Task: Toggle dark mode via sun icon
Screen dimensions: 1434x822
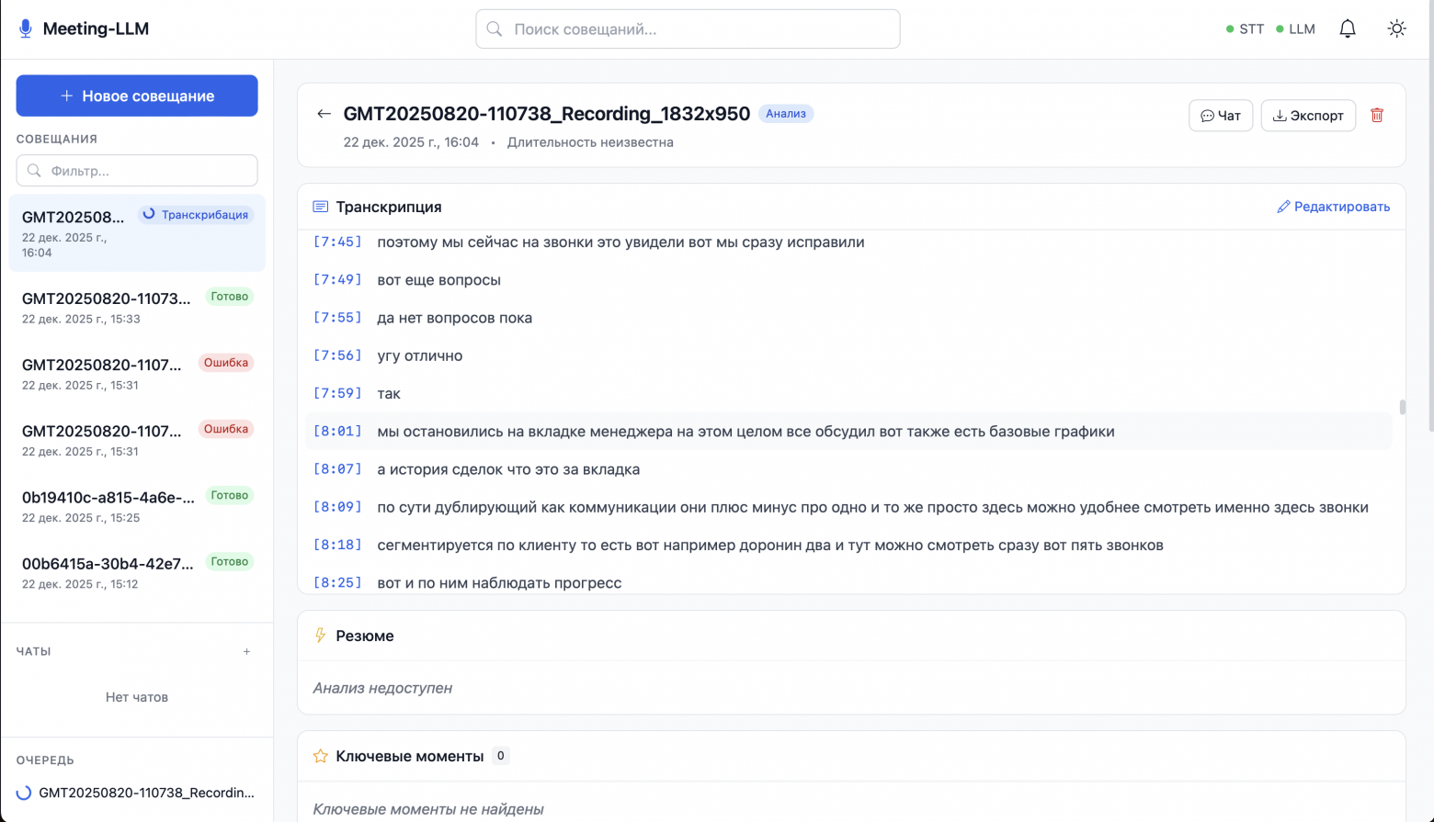Action: (1396, 28)
